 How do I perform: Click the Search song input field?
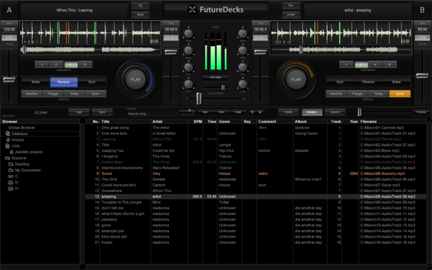[152, 114]
